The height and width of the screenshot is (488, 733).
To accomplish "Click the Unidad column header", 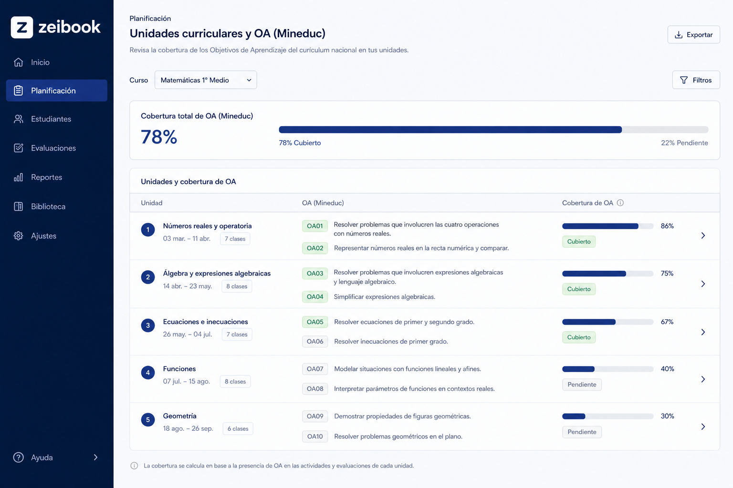I will (152, 203).
